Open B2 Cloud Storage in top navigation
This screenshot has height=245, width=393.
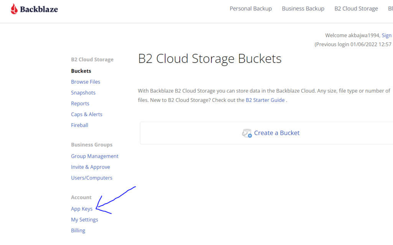coord(356,8)
